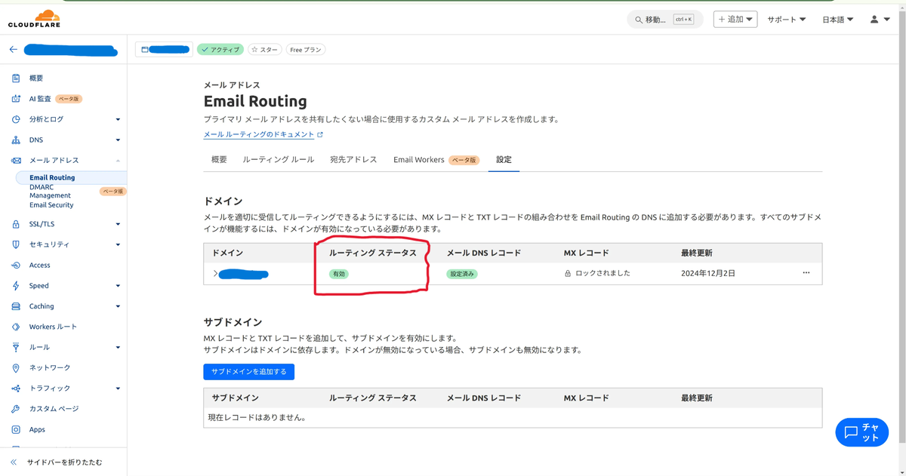Expand the domain row chevron
The width and height of the screenshot is (906, 476).
tap(215, 274)
